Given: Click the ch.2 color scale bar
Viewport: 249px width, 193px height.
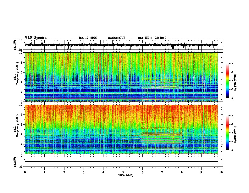Looking at the screenshot, I should click(x=228, y=133).
